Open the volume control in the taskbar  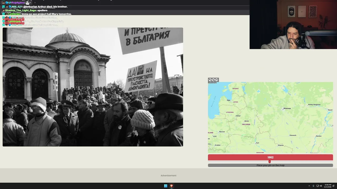[321, 186]
